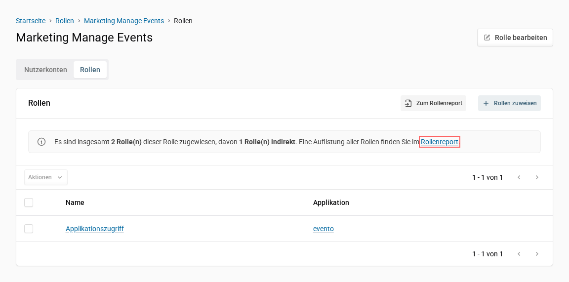Viewport: 569px width, 282px height.
Task: Expand the Aktionen dropdown
Action: click(x=46, y=177)
